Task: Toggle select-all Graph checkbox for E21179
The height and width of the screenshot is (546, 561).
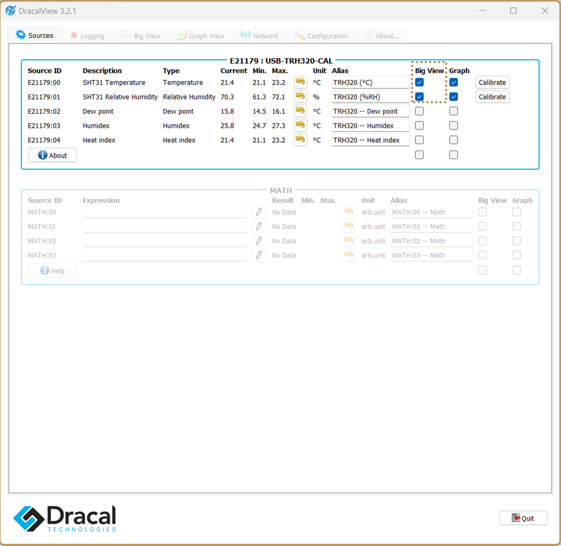Action: [454, 155]
